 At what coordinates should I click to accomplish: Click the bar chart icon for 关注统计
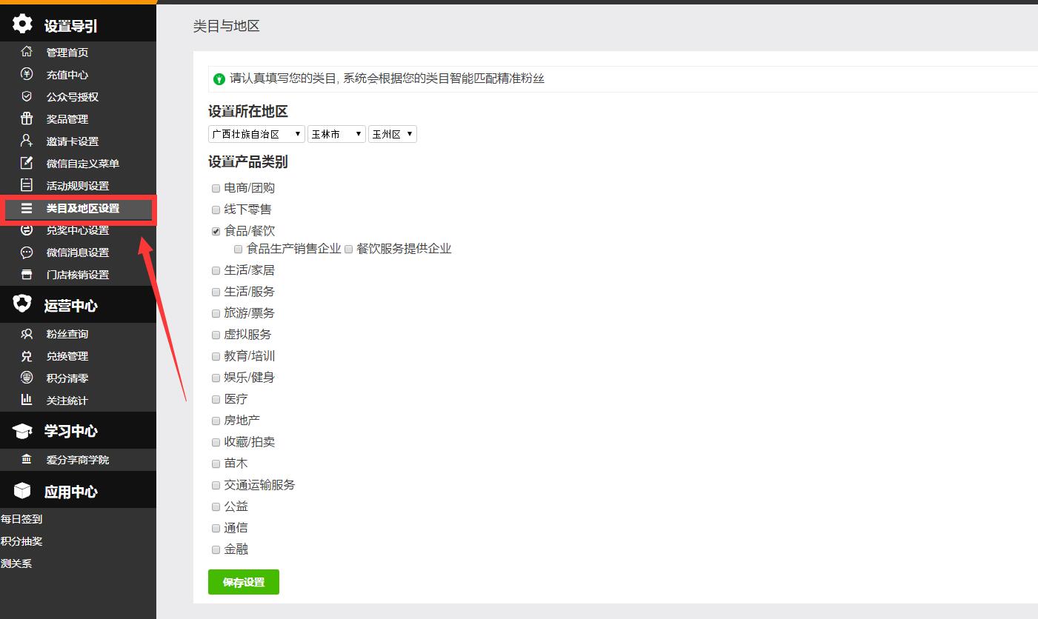[27, 401]
